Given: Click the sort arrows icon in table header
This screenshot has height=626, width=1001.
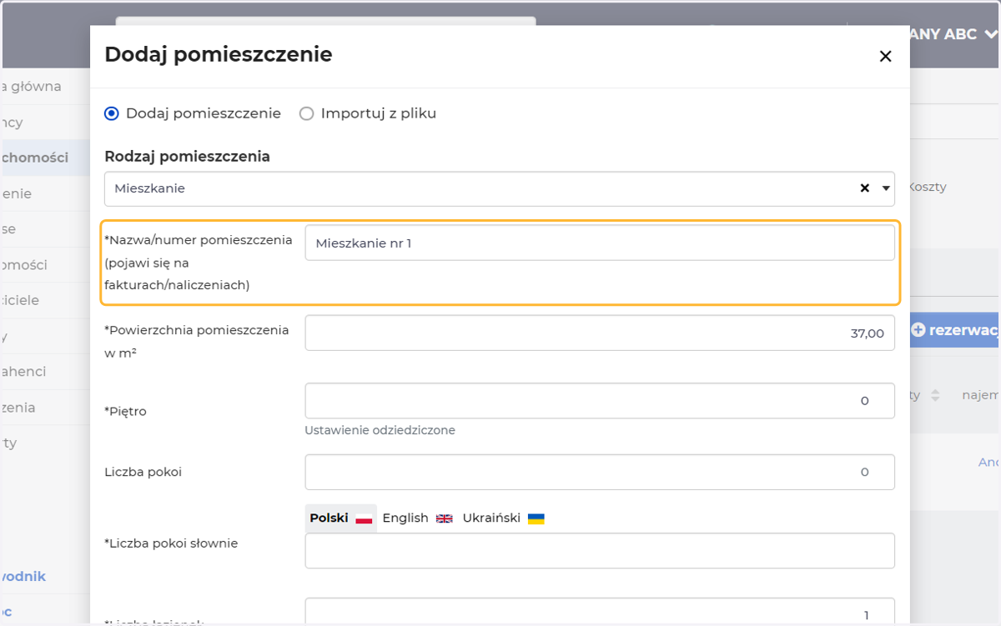Looking at the screenshot, I should pos(935,395).
